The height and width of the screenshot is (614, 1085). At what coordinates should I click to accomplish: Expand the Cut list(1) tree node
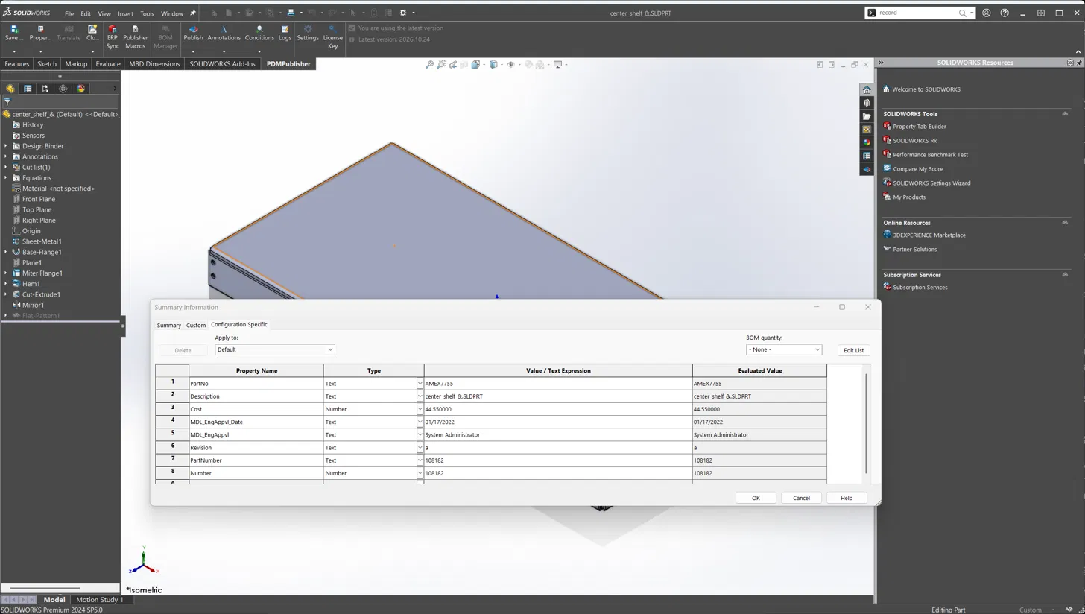click(x=6, y=167)
